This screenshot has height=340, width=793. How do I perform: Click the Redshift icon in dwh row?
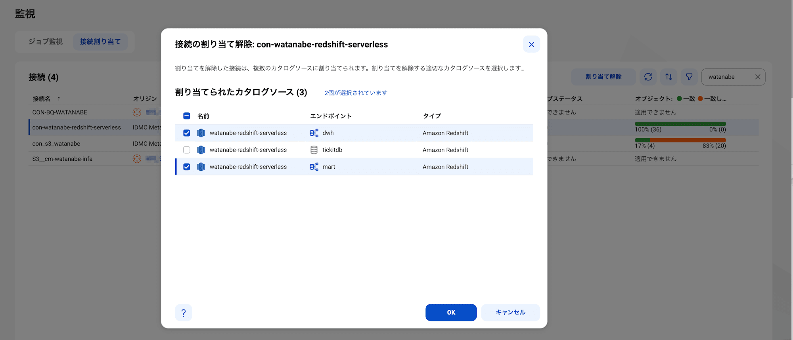201,133
